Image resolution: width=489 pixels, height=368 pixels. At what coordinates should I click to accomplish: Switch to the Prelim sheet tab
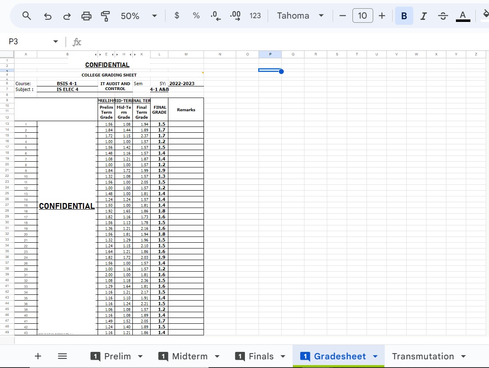[117, 356]
